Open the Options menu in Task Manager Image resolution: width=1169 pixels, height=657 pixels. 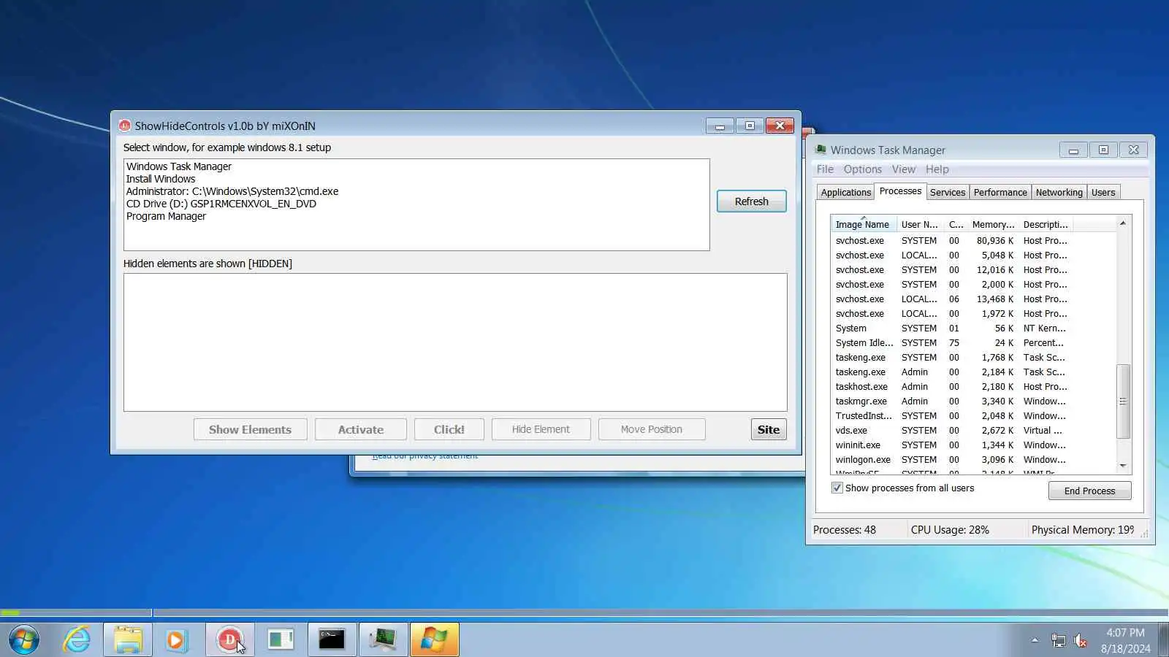[x=862, y=169]
